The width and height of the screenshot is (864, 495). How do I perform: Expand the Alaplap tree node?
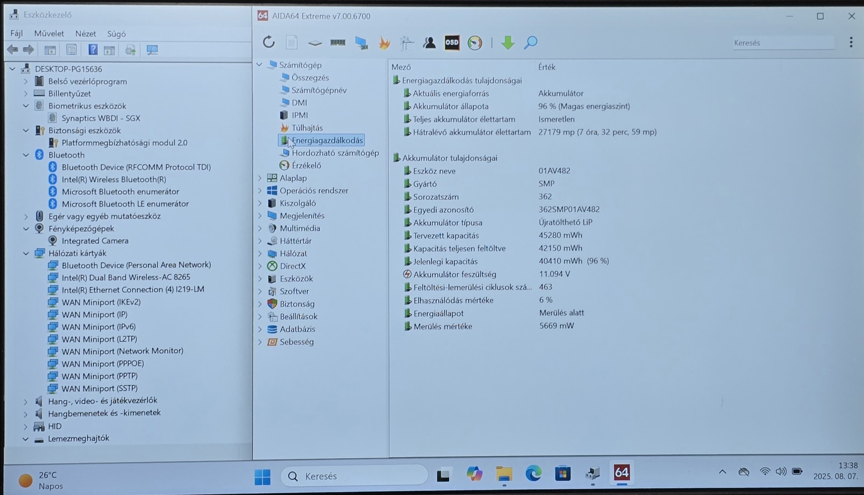pos(260,178)
